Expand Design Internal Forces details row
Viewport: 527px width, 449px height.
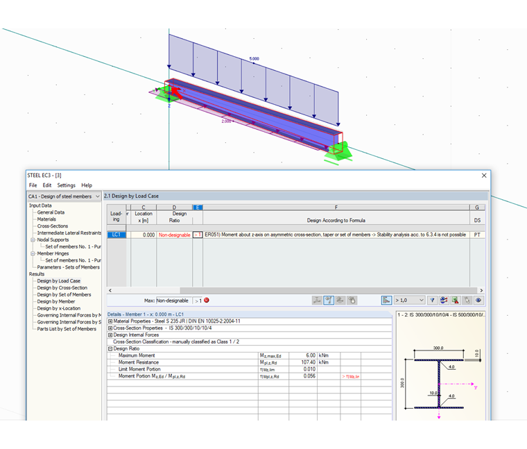tap(110, 335)
